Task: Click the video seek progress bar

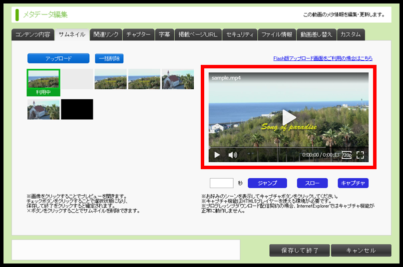Action: (288, 147)
